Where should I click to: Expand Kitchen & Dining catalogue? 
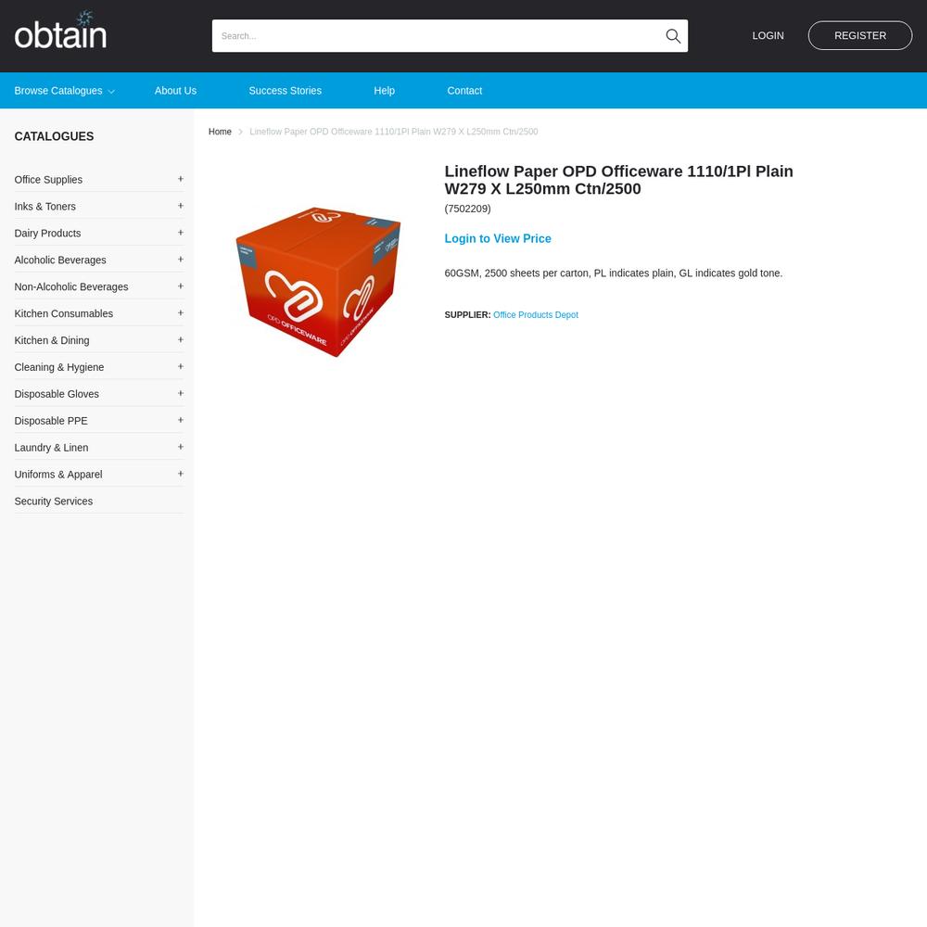point(181,340)
